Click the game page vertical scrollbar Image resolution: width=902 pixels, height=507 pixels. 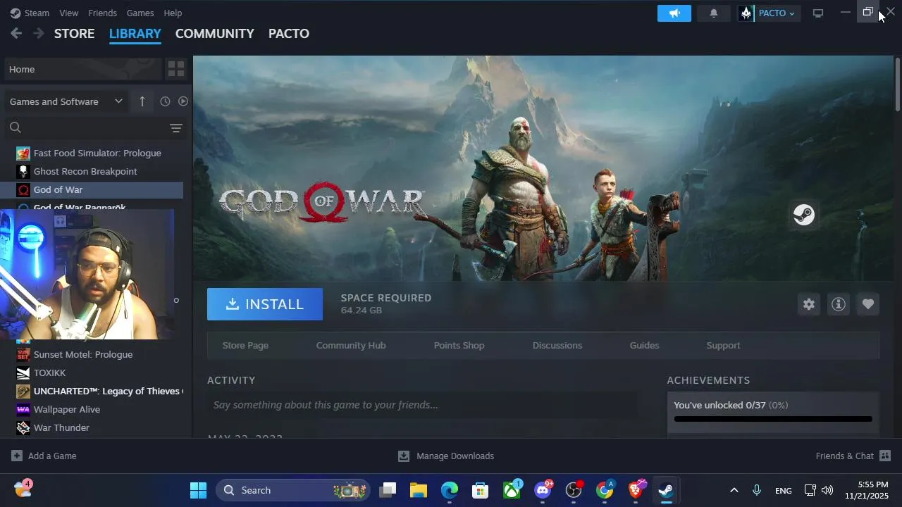pos(897,84)
